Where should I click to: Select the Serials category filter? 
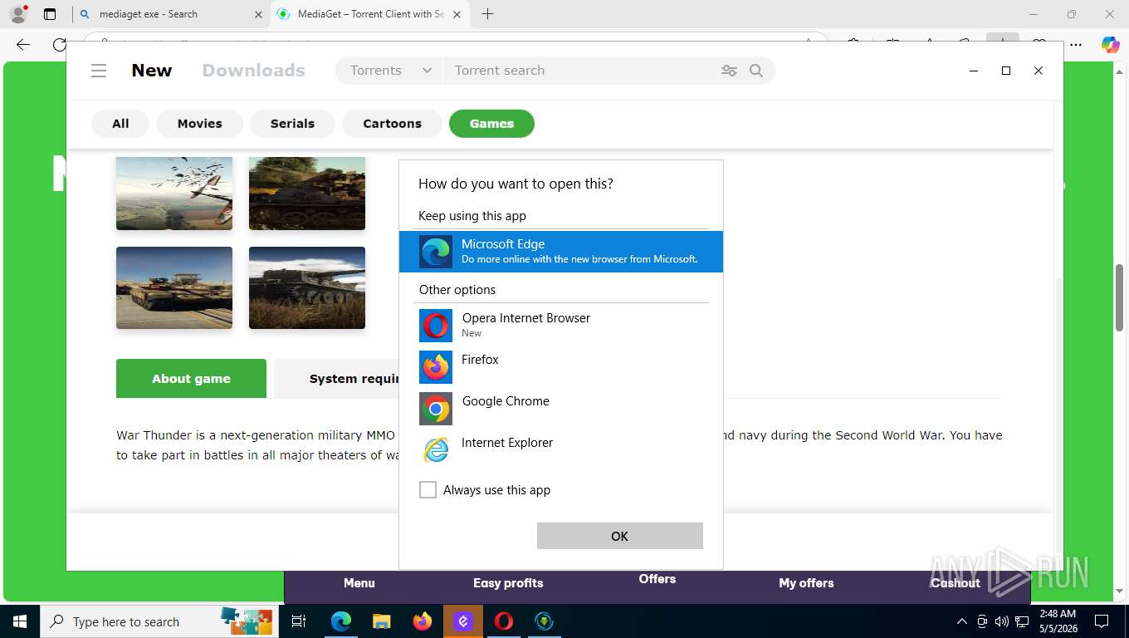pyautogui.click(x=292, y=124)
